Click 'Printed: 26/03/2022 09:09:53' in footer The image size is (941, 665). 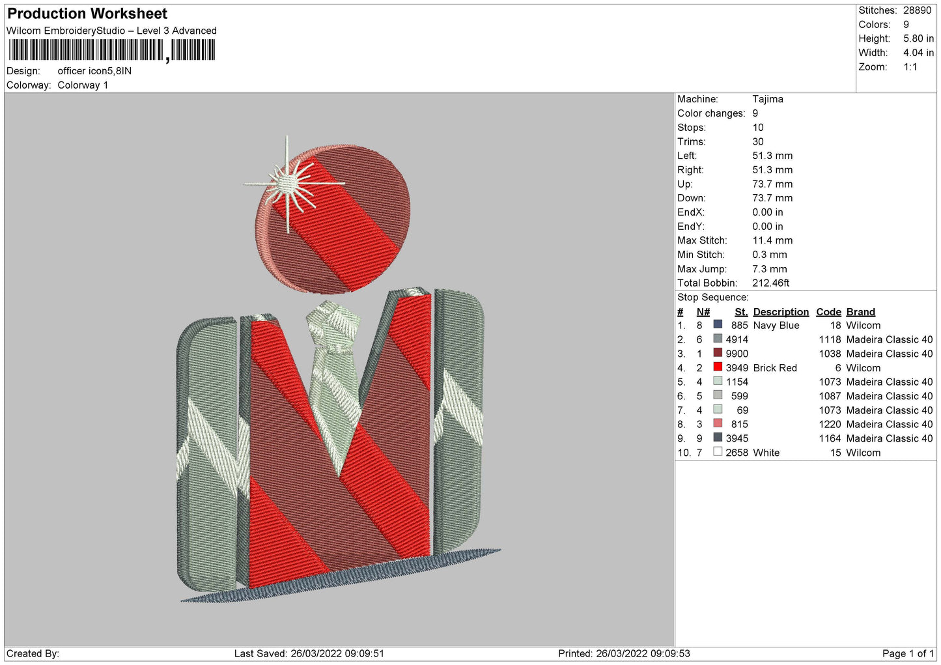click(624, 654)
